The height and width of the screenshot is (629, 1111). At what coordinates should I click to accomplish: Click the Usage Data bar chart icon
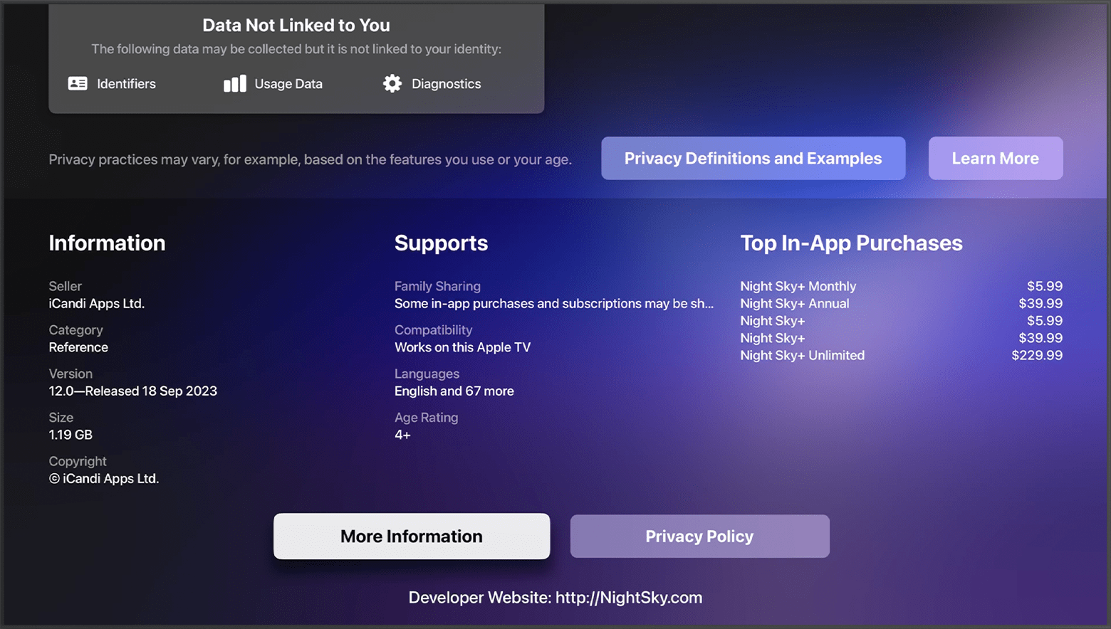coord(235,84)
